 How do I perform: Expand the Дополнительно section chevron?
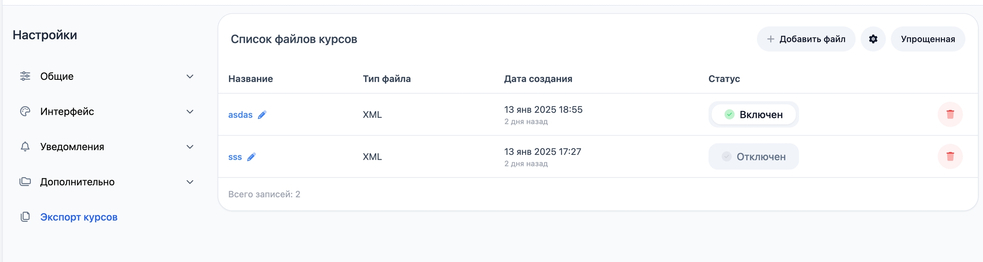click(x=190, y=182)
